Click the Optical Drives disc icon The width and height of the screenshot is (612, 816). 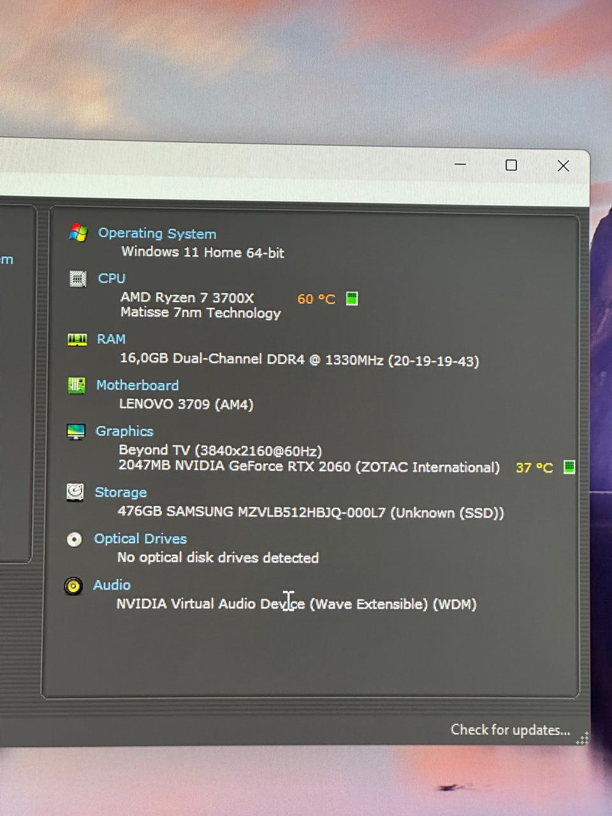pyautogui.click(x=75, y=539)
